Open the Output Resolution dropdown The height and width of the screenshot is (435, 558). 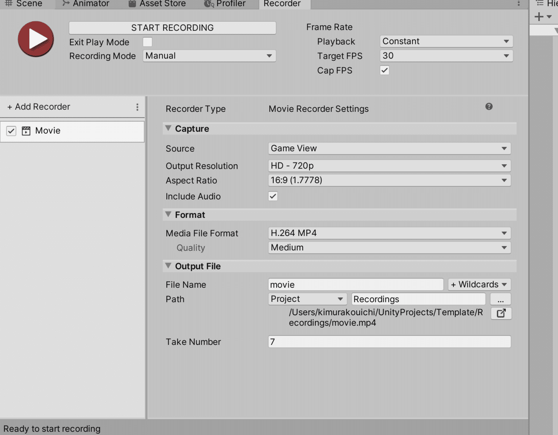(x=390, y=166)
